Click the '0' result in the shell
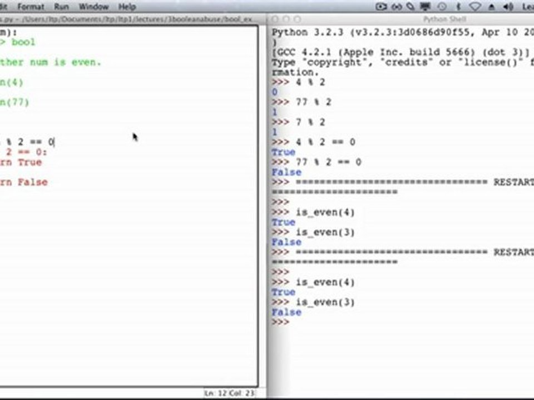The width and height of the screenshot is (534, 400). point(274,92)
